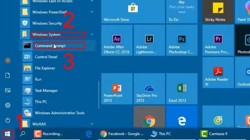Screen dimensions: 250x140
Task: Collapse the Windows System folder
Action: (x=92, y=34)
